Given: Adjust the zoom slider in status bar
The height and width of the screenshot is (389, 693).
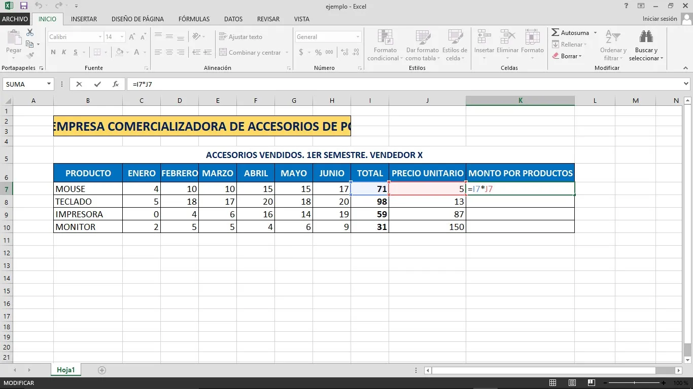Looking at the screenshot, I should tap(633, 383).
